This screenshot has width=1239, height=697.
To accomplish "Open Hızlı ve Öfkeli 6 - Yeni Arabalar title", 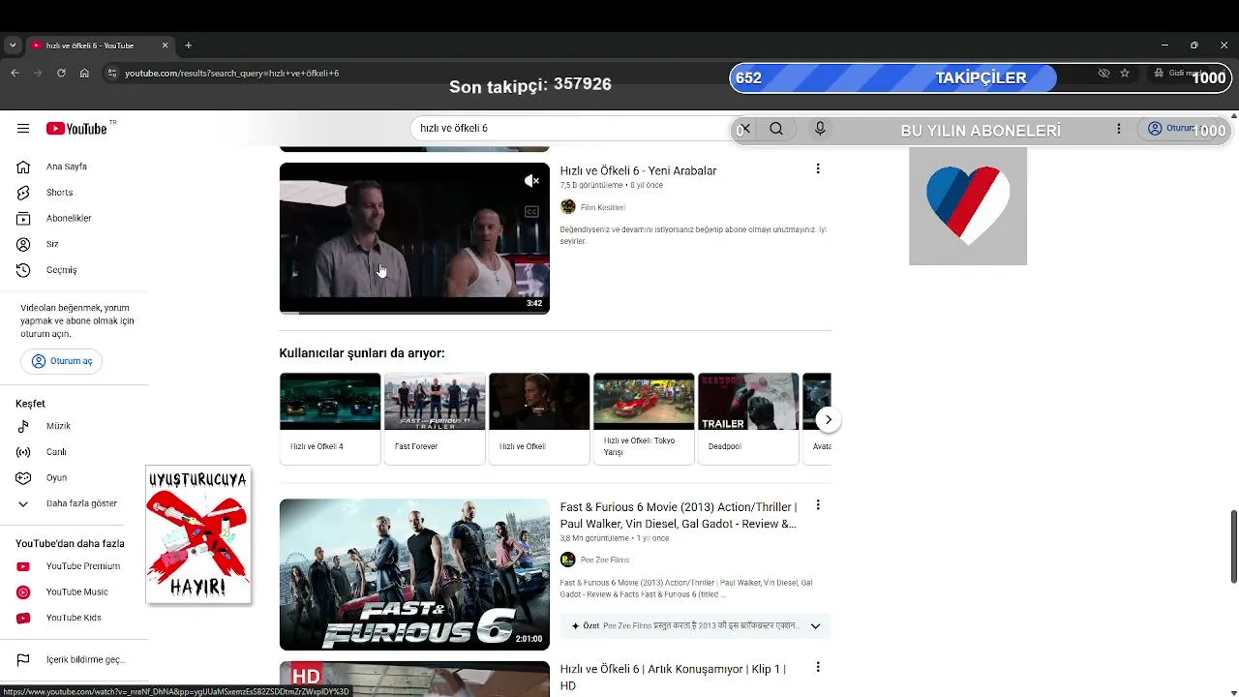I will (x=638, y=171).
